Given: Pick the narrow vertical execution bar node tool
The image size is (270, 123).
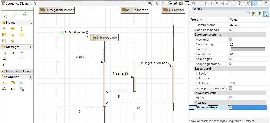Looking at the screenshot, I should pos(21,29).
